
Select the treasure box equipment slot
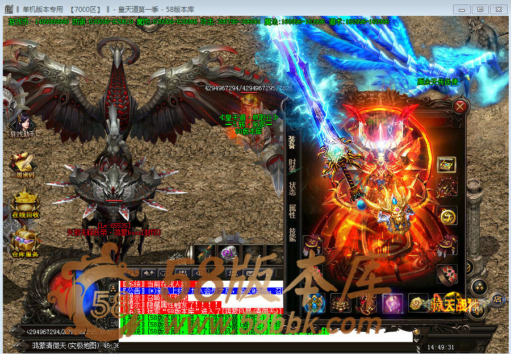point(447,165)
